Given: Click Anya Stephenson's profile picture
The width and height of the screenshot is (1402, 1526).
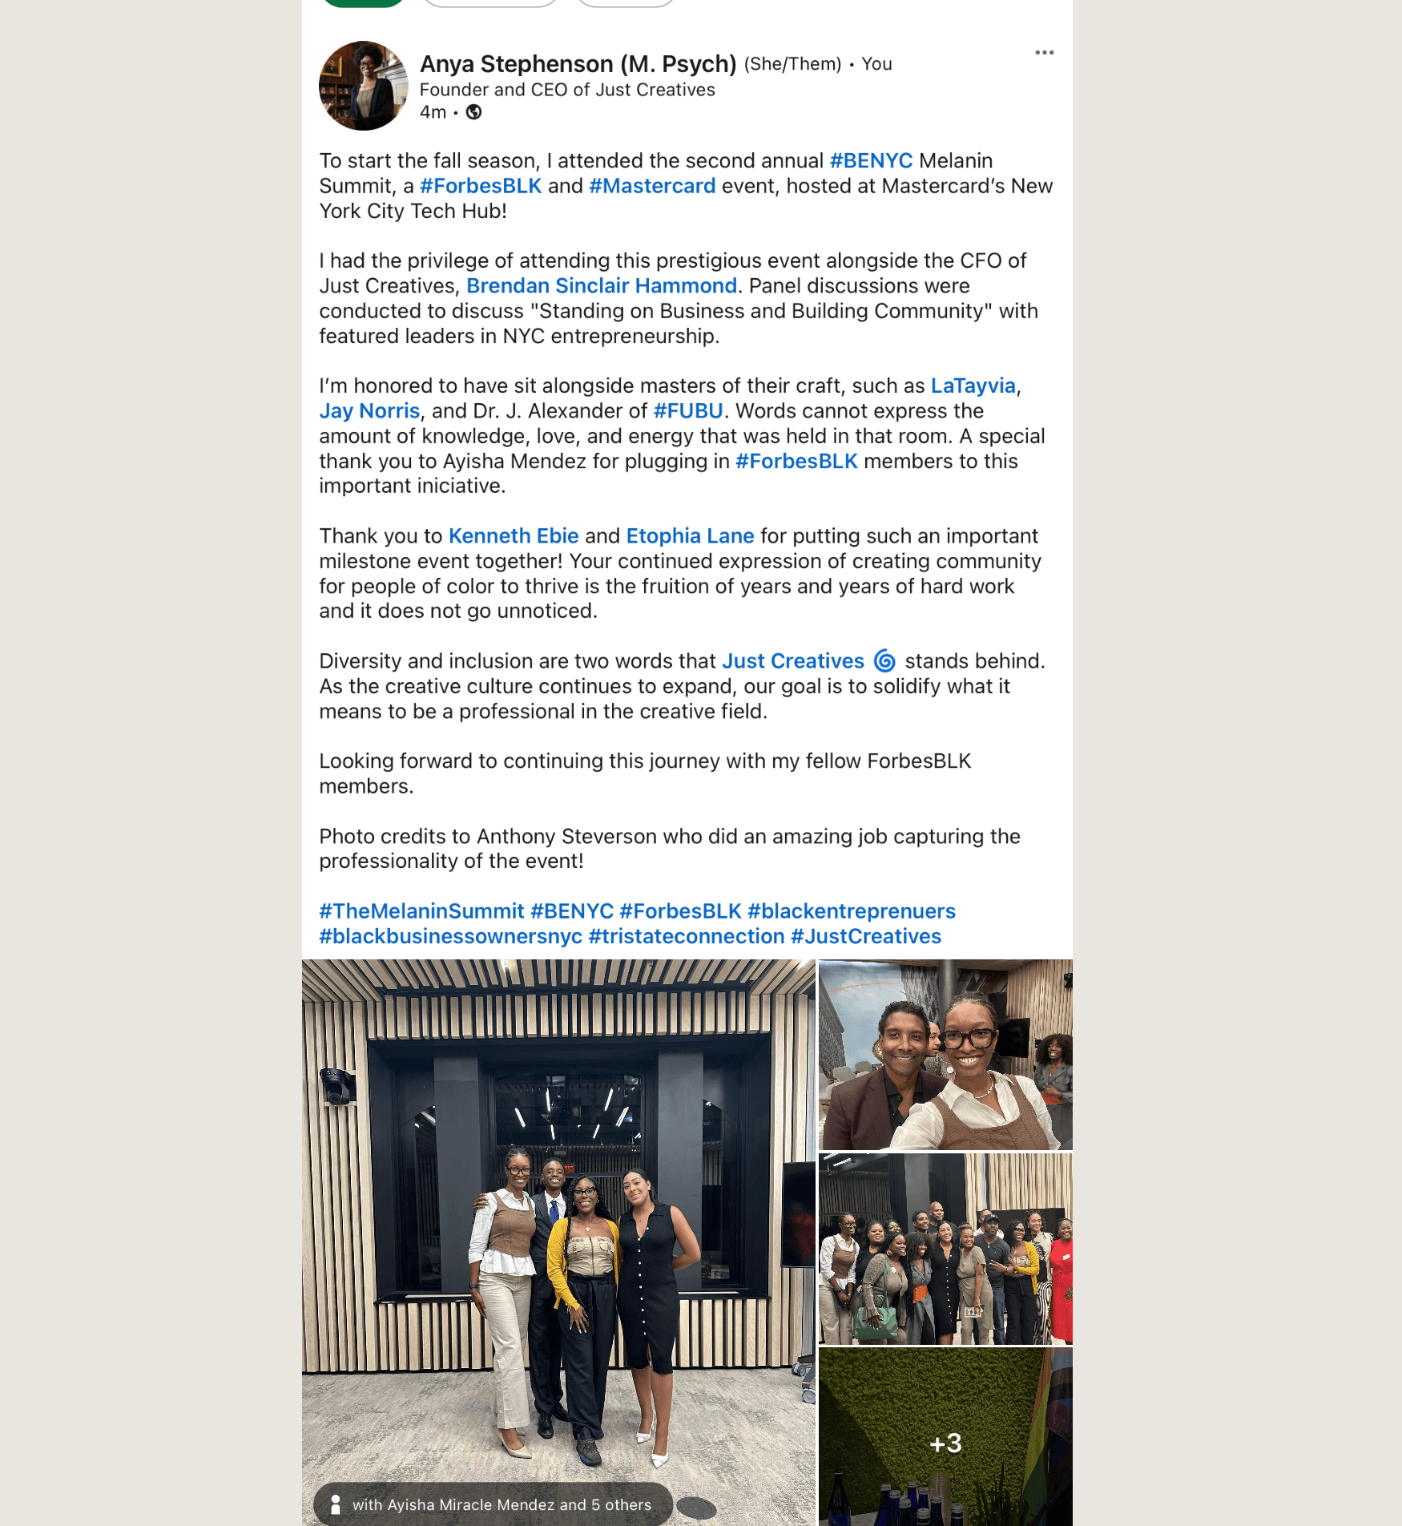Looking at the screenshot, I should coord(364,86).
